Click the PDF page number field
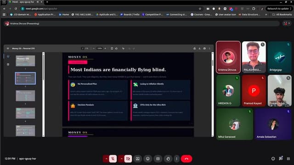The width and height of the screenshot is (294, 165). click(x=83, y=48)
